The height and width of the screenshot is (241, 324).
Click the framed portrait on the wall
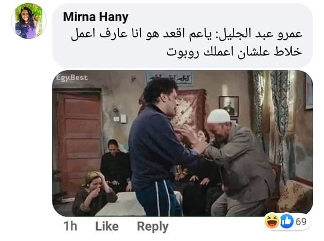pyautogui.click(x=229, y=107)
